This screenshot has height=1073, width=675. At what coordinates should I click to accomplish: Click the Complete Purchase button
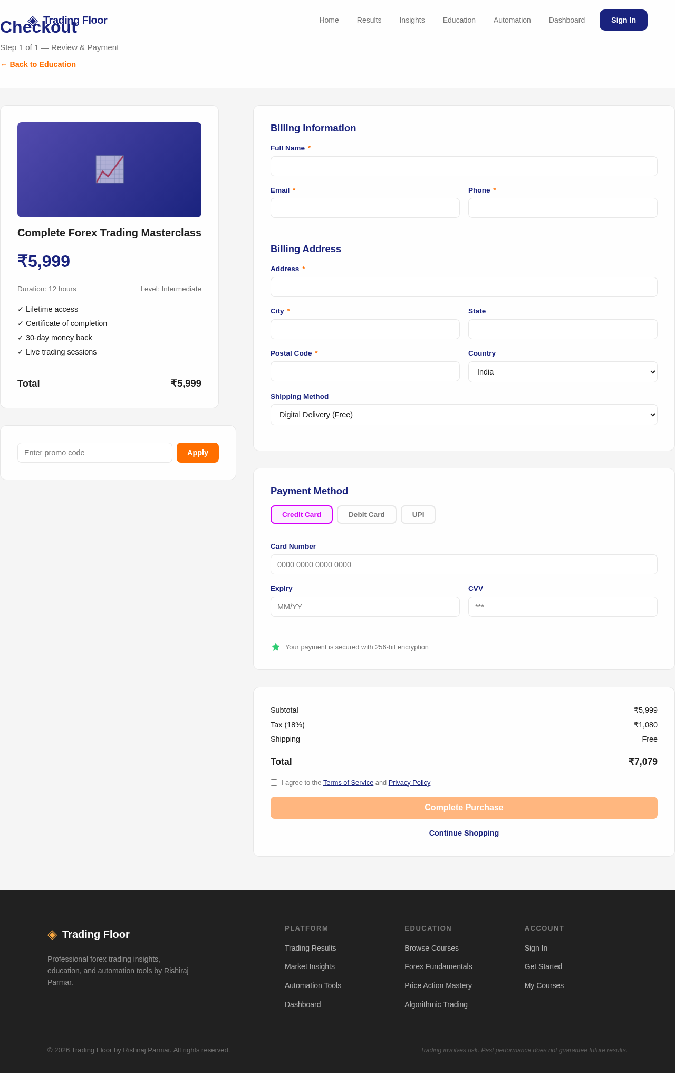coord(464,808)
